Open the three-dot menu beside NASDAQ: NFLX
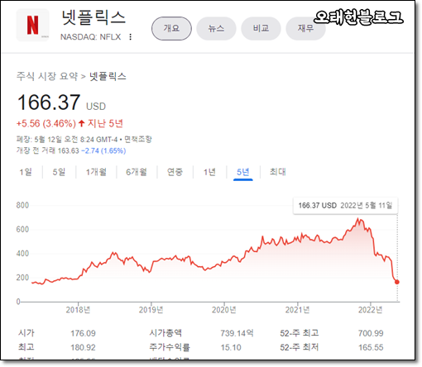This screenshot has width=422, height=367. click(131, 37)
